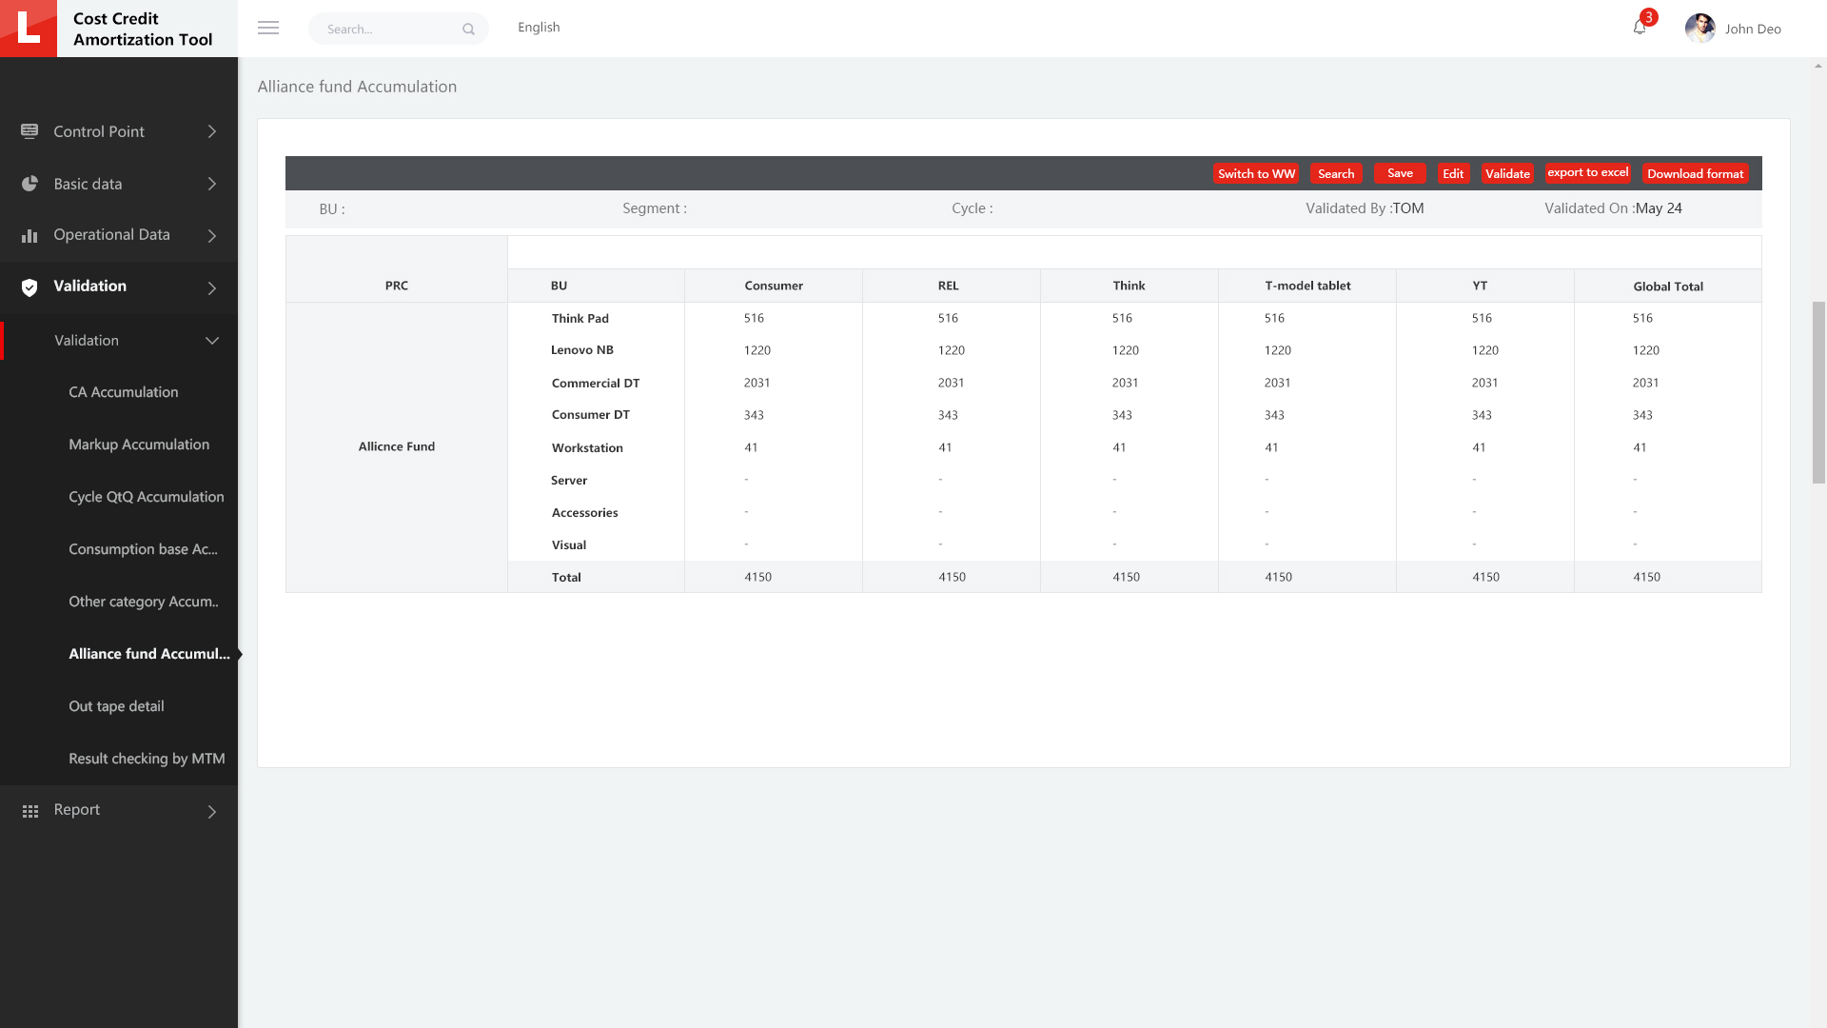Expand the Control Point chevron
The image size is (1827, 1028).
[x=212, y=131]
